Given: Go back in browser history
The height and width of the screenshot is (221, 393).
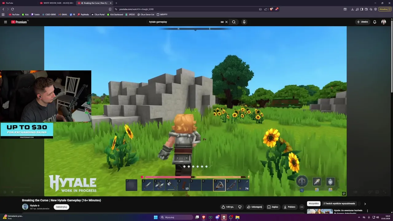Looking at the screenshot, I should click(x=3, y=9).
